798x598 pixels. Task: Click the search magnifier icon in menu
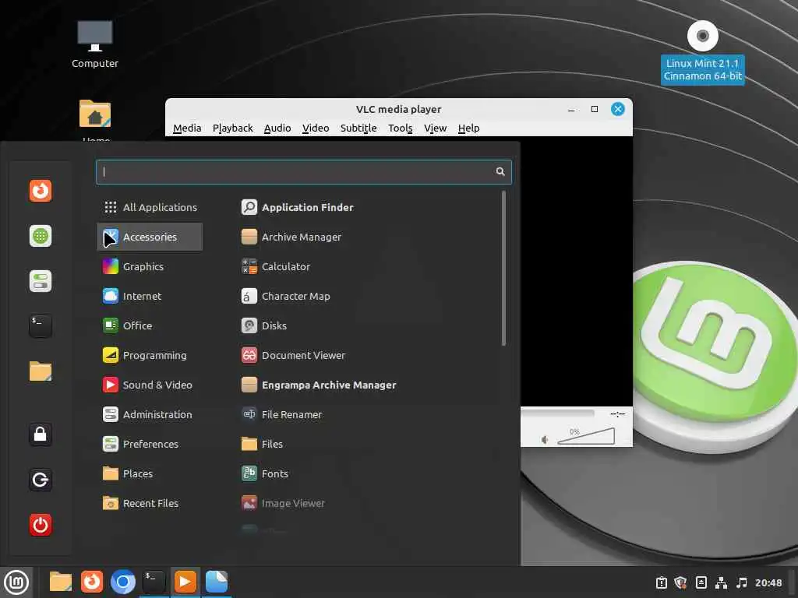point(500,172)
